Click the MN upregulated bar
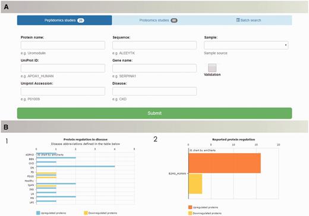The image size is (309, 216). click(x=56, y=196)
